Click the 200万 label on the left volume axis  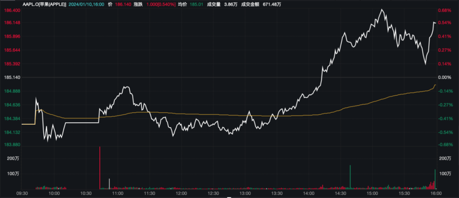pos(13,158)
